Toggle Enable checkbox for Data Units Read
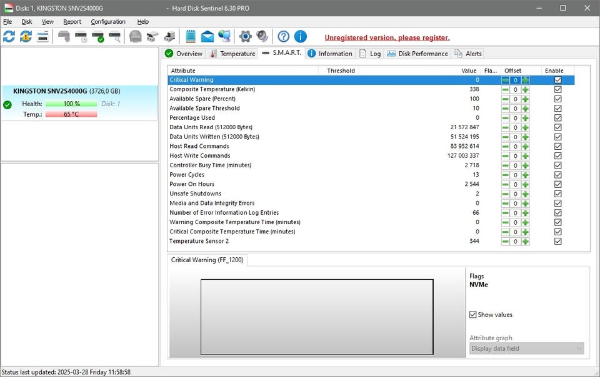This screenshot has height=377, width=600. [558, 127]
